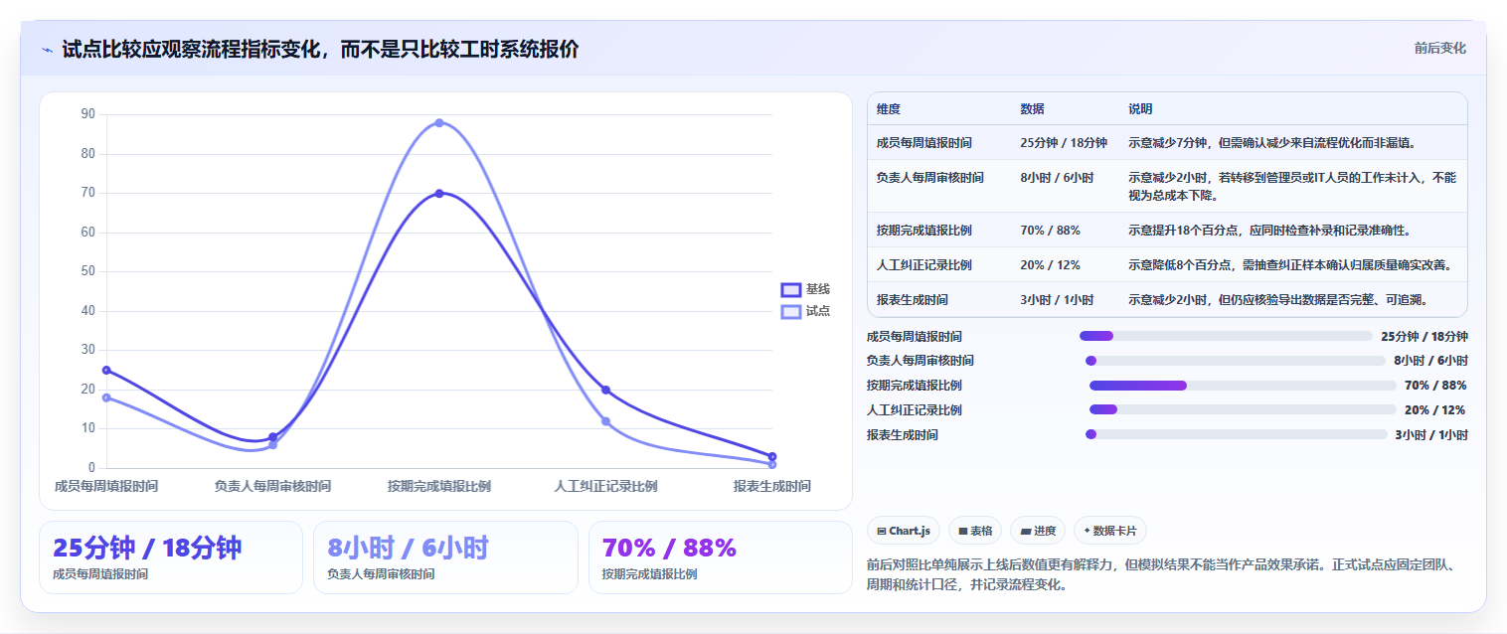Toggle the 基线 legend swatch

click(x=791, y=289)
